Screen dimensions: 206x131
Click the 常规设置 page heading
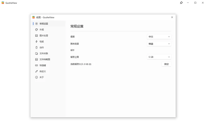coord(77,26)
